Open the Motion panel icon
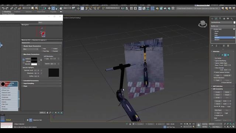Screen dimensions: 236x133 (x=224, y=19)
